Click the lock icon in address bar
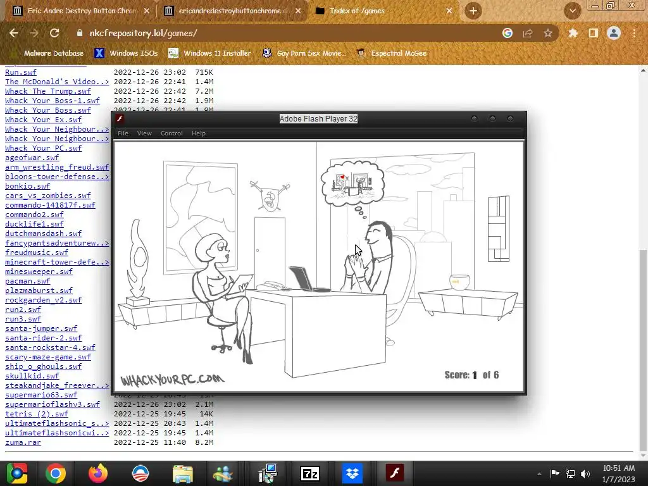 click(79, 33)
